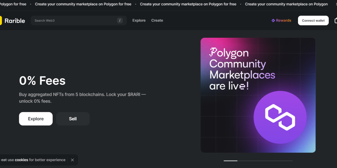Click the highlighted carousel progress segment
337x168 pixels.
coord(230,161)
